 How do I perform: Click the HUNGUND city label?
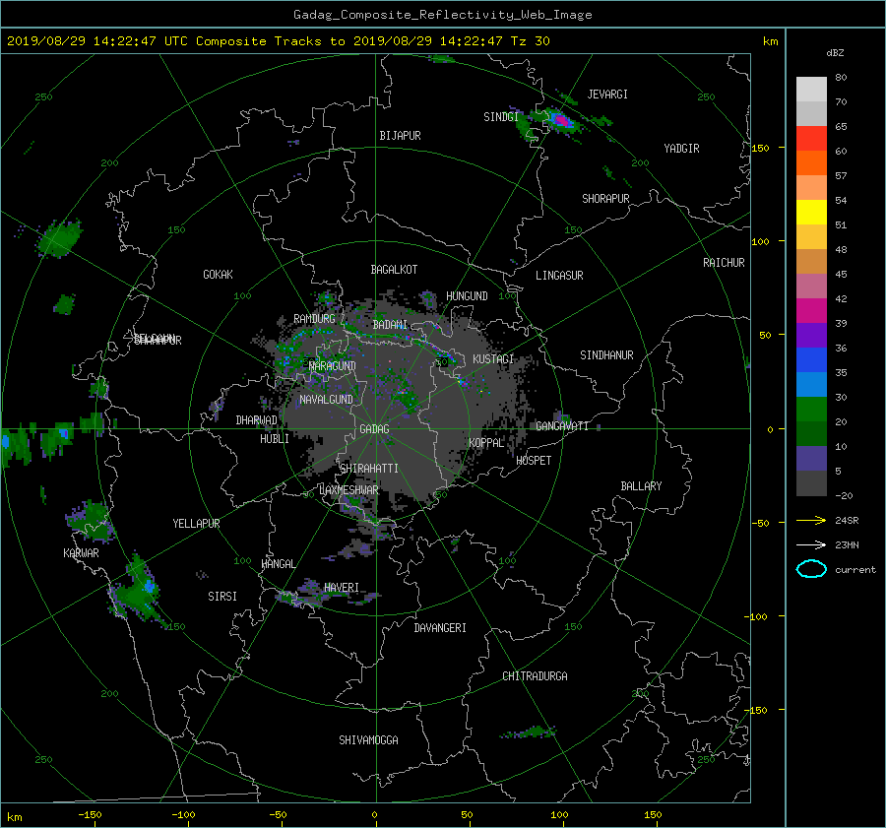[467, 296]
